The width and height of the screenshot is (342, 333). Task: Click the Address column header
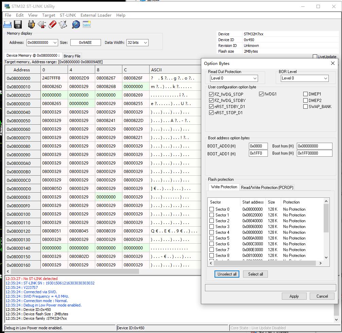point(23,70)
